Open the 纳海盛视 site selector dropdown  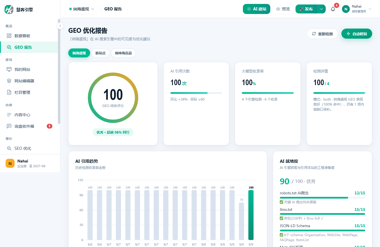tap(82, 9)
